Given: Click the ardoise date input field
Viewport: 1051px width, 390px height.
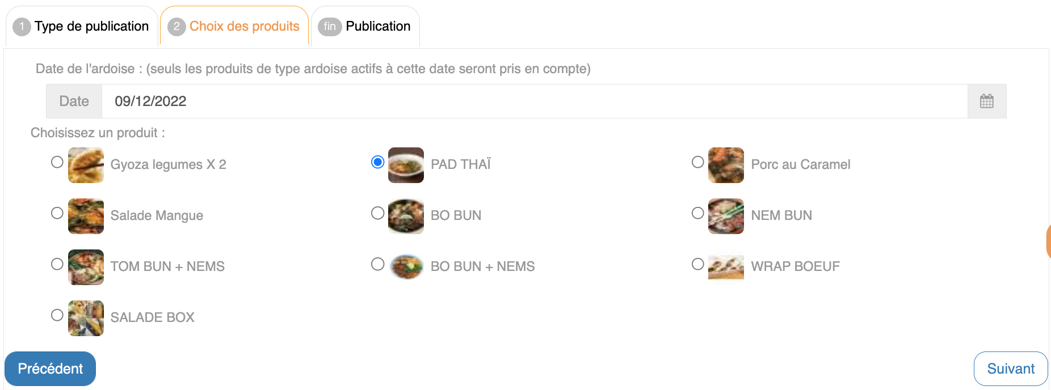Looking at the screenshot, I should (x=533, y=101).
